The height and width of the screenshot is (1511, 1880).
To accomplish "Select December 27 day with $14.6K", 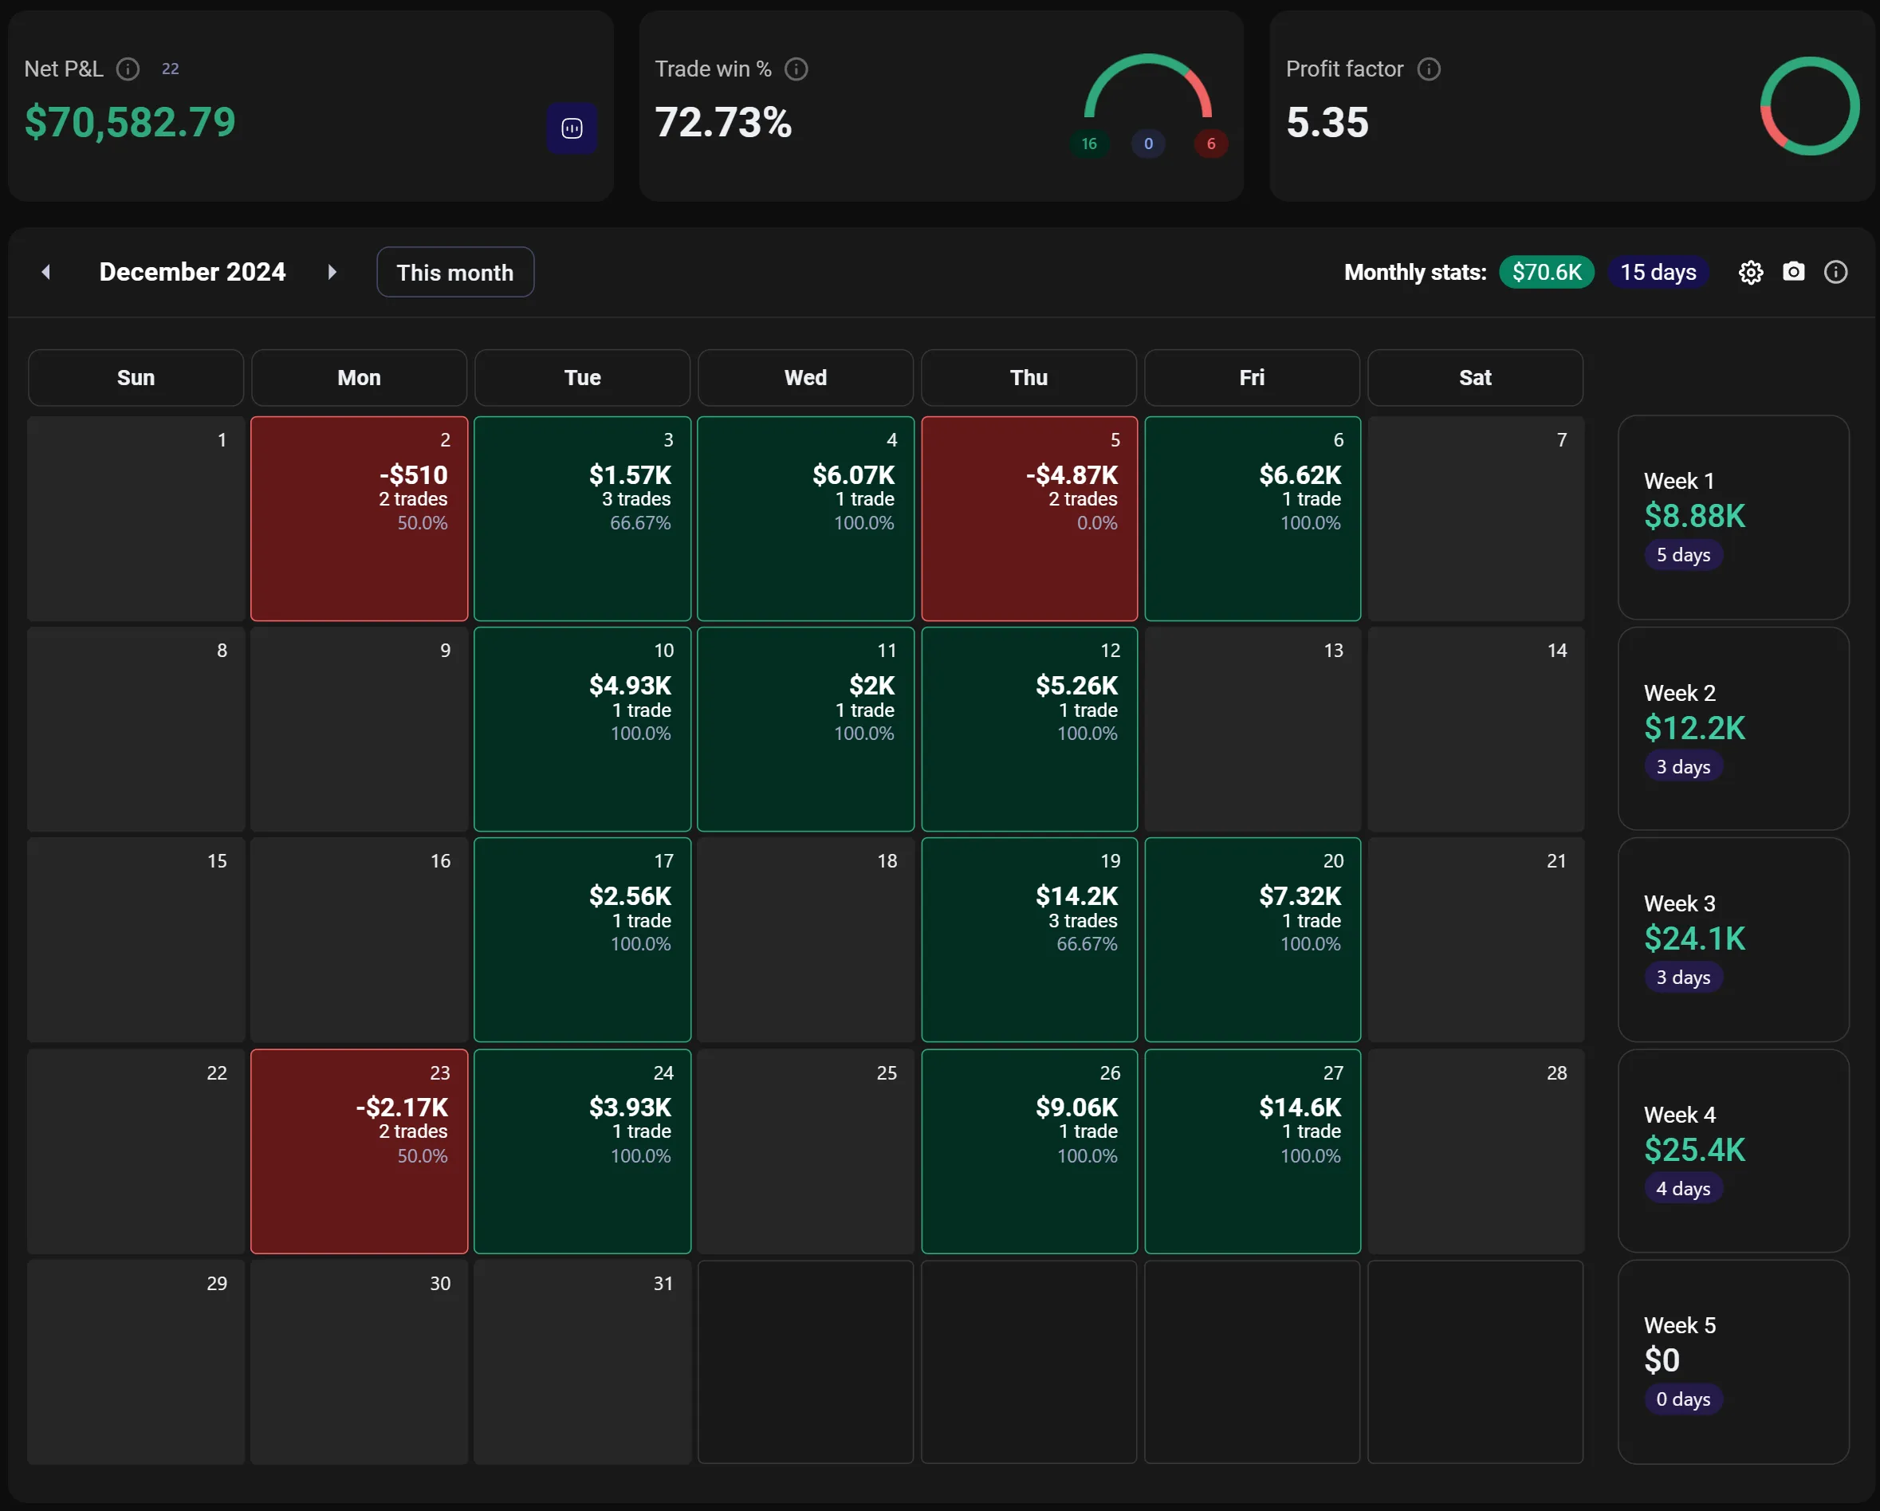I will 1253,1151.
